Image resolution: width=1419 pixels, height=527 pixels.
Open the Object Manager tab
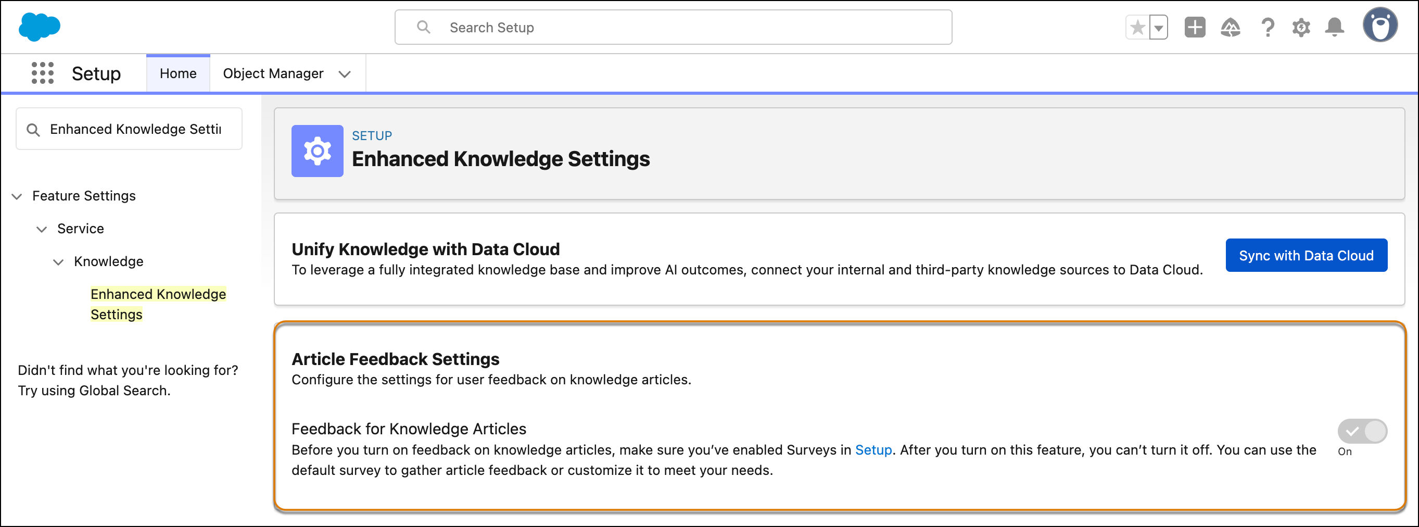(x=273, y=73)
